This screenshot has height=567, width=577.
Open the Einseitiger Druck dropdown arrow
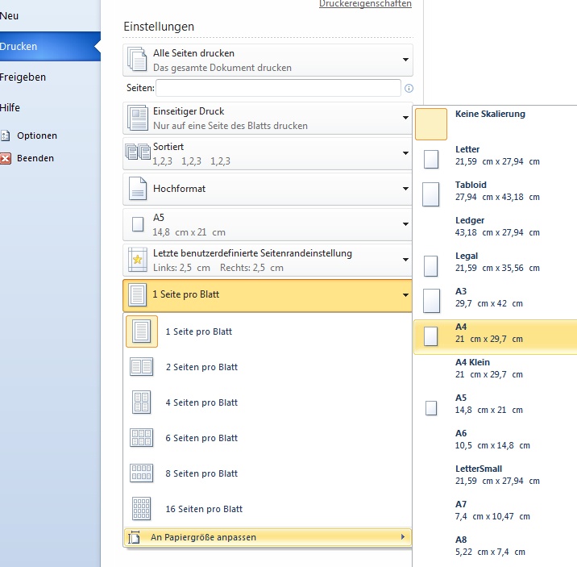click(x=405, y=118)
